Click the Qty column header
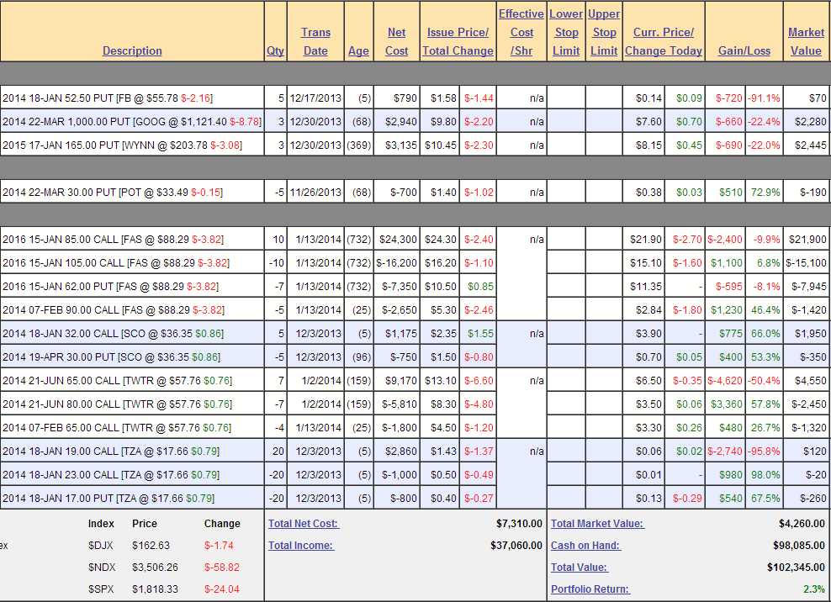831x602 pixels. [x=275, y=50]
